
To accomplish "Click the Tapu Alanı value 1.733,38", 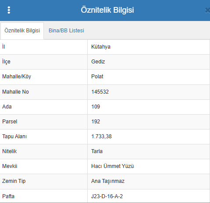I will click(x=101, y=136).
